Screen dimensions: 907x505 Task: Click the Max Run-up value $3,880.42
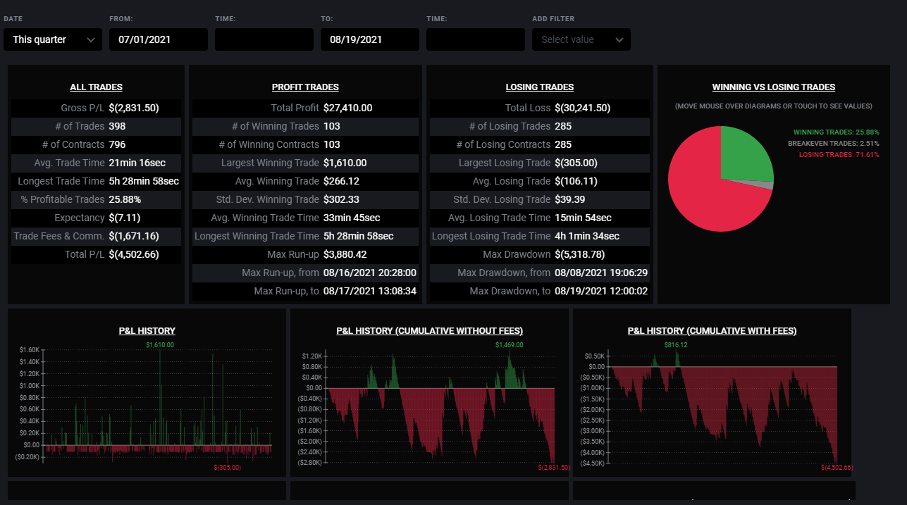pyautogui.click(x=345, y=254)
